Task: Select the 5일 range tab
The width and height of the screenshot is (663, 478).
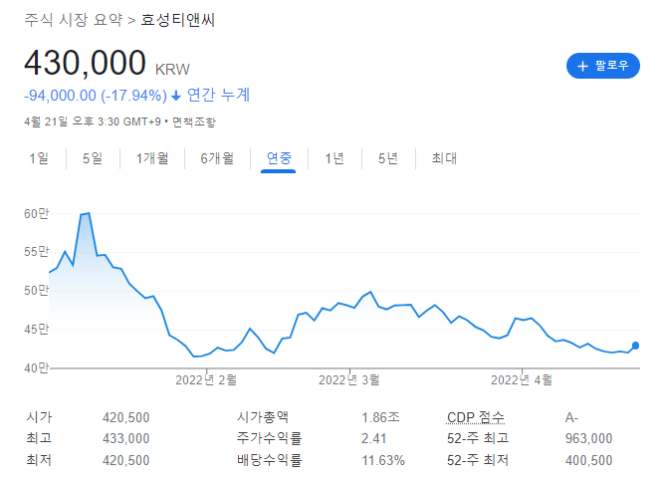Action: [93, 158]
